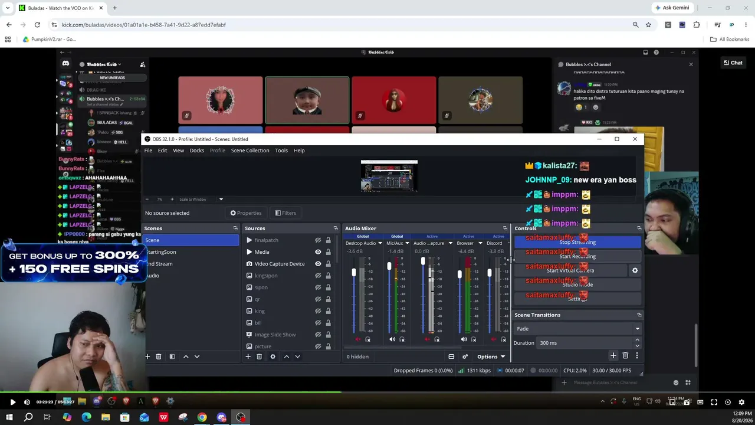Open Audio Capture channel dropdown
755x425 pixels.
coord(450,243)
